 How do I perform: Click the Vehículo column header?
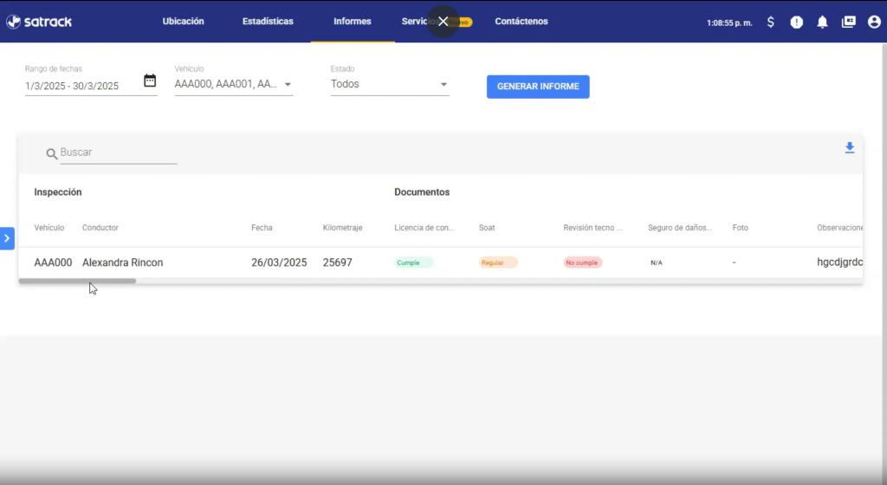[x=49, y=228]
